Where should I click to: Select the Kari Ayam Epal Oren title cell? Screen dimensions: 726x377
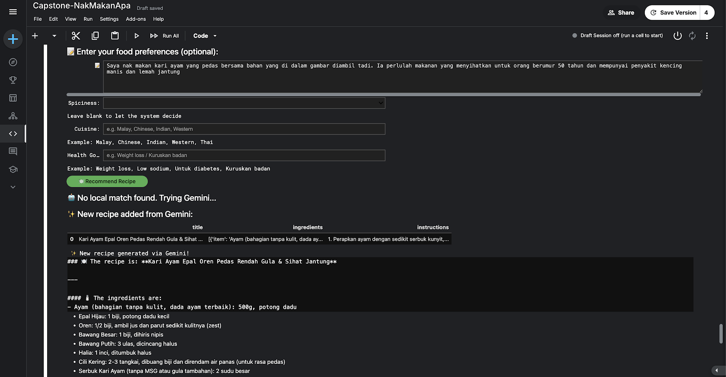pos(141,239)
